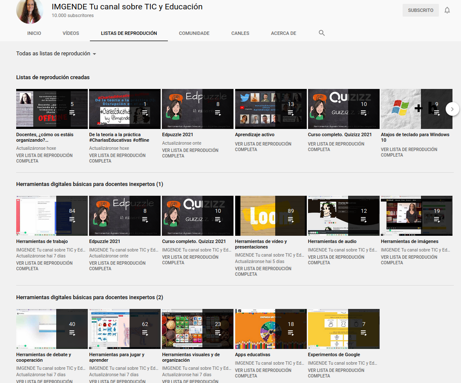Switch to the VÍDEOS tab
The image size is (461, 383).
pos(71,33)
